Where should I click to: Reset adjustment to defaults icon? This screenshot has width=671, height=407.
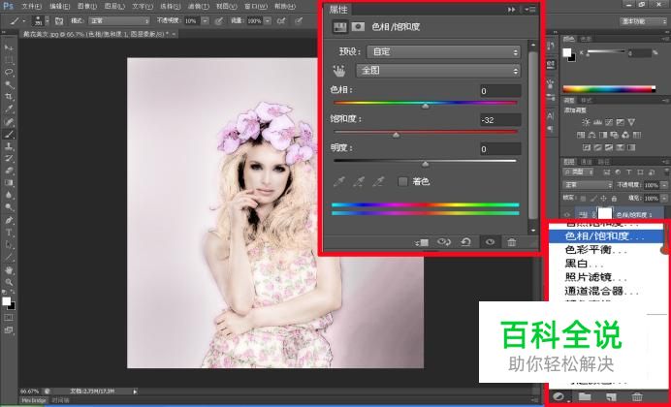pyautogui.click(x=466, y=242)
